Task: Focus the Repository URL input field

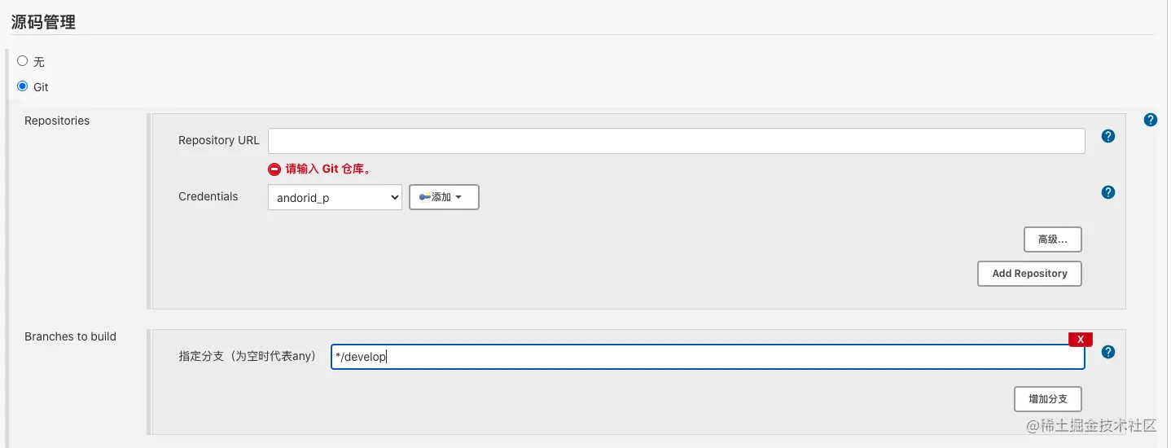Action: (676, 141)
